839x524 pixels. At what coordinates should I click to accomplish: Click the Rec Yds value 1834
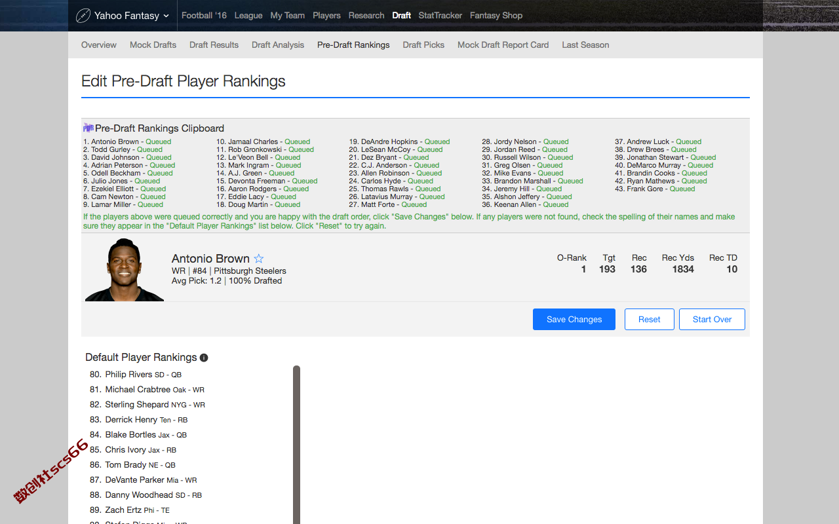click(x=683, y=269)
